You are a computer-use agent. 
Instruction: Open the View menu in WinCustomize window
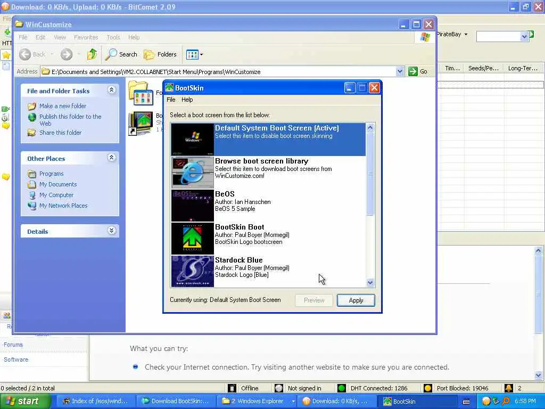click(60, 37)
